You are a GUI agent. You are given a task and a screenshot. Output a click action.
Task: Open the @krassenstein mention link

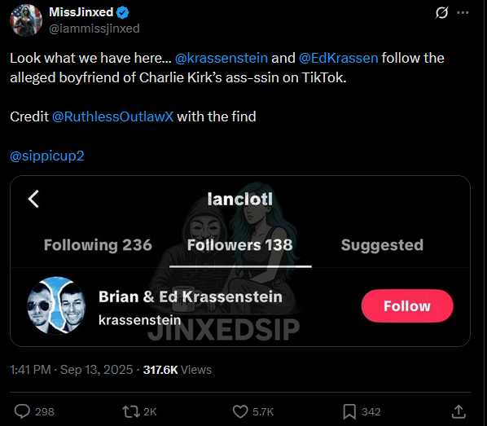[x=222, y=58]
